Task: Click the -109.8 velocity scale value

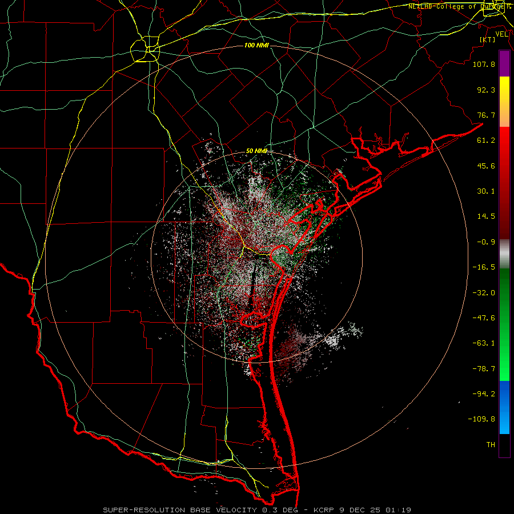Action: click(481, 419)
